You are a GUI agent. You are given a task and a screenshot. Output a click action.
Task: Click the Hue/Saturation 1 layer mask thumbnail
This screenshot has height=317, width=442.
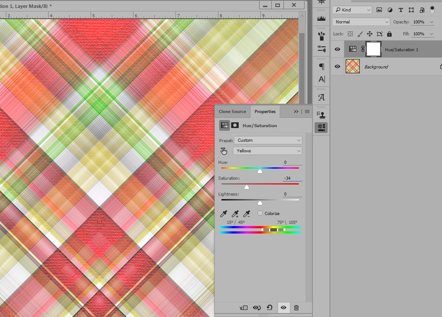pyautogui.click(x=373, y=49)
